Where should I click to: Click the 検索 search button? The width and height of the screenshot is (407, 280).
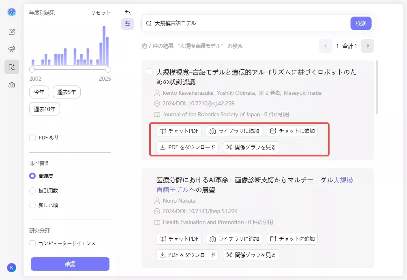click(360, 23)
